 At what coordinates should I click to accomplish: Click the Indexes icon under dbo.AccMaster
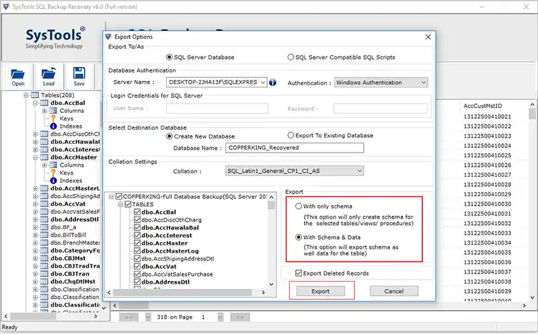coord(53,180)
